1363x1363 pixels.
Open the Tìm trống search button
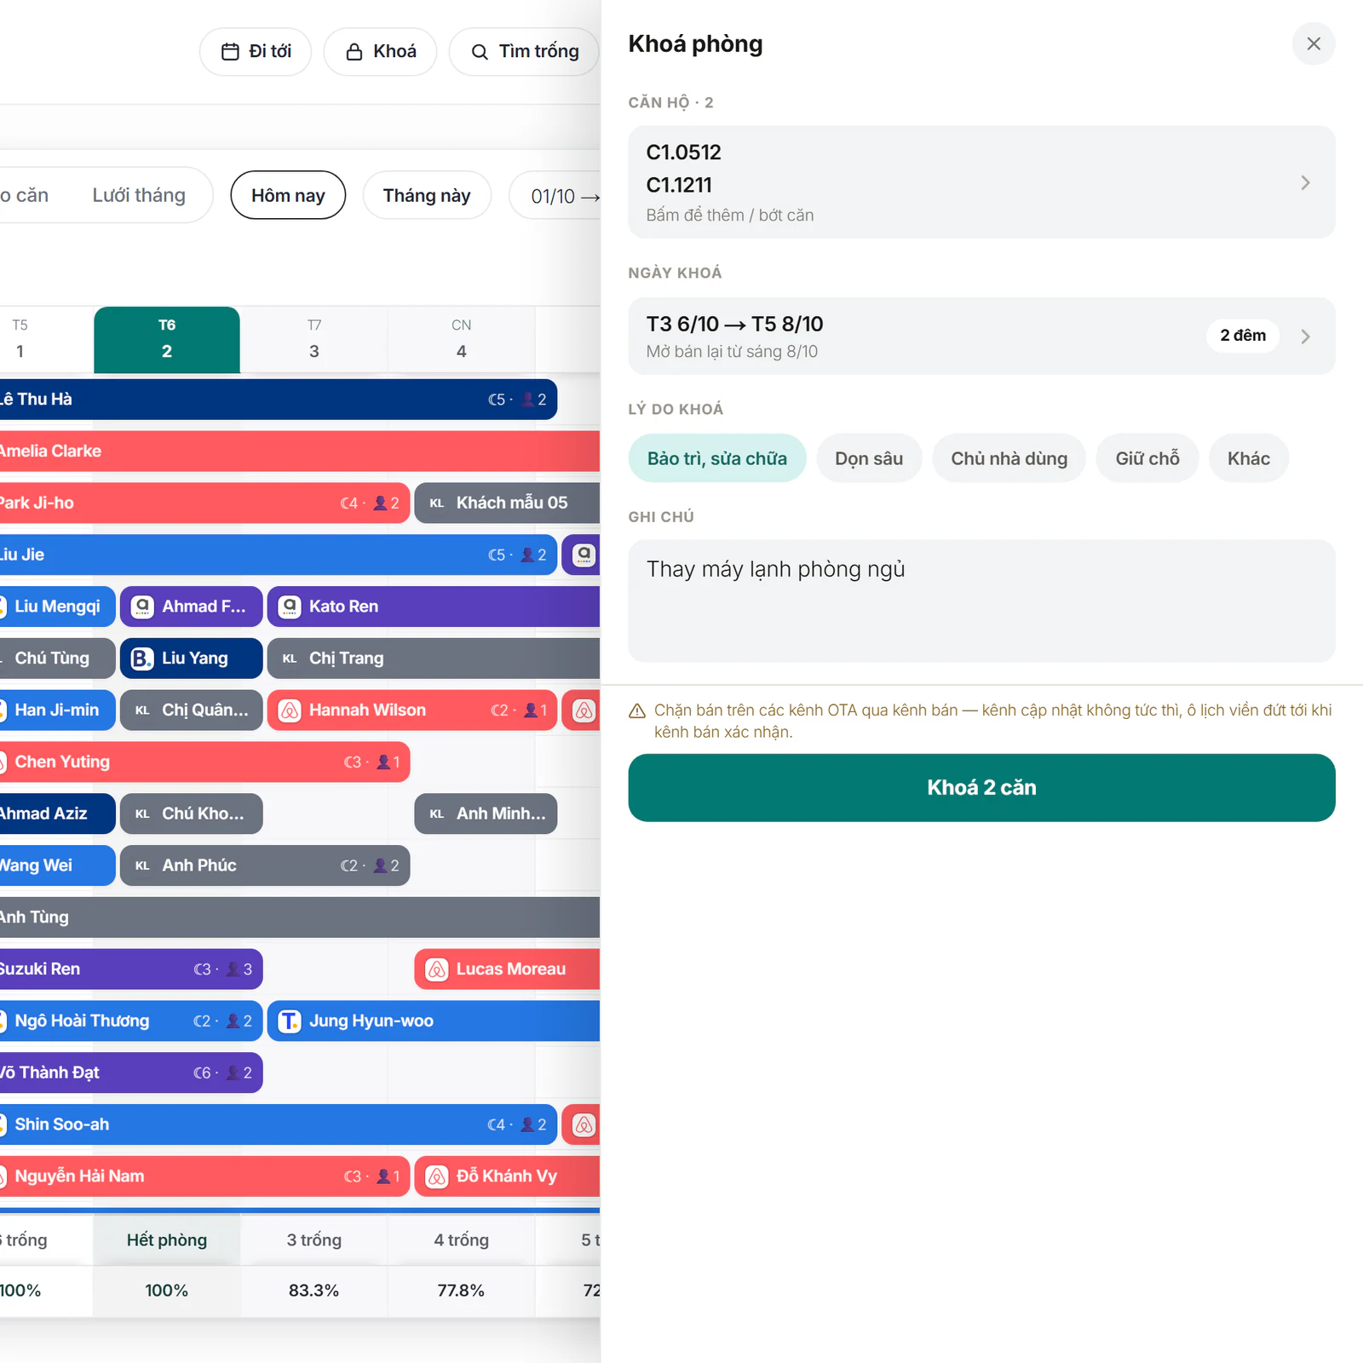[x=525, y=52]
